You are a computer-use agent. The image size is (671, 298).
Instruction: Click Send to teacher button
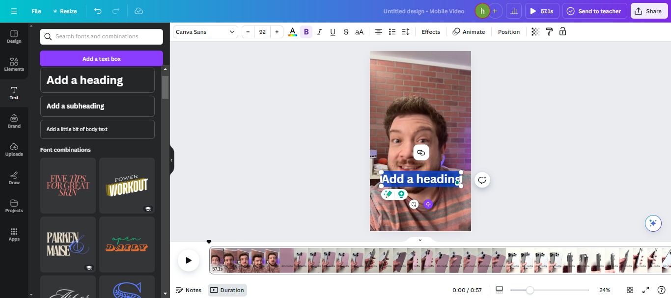(x=594, y=11)
